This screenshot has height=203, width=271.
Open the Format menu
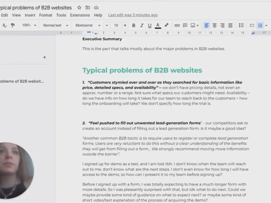click(46, 15)
